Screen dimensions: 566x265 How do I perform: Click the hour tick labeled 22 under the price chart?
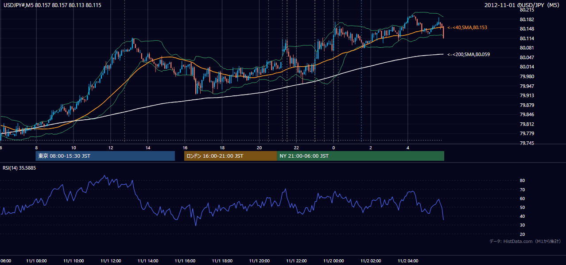[x=296, y=148]
